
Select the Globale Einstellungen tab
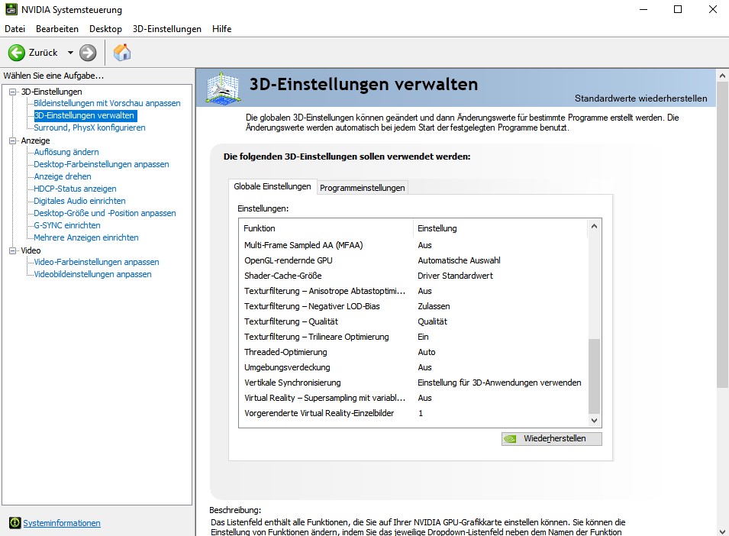tap(273, 186)
